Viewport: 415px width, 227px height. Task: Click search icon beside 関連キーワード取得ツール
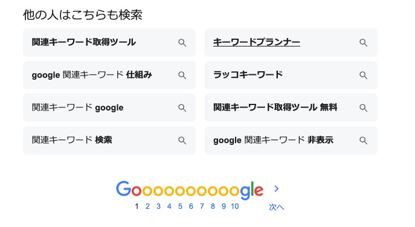click(x=182, y=43)
